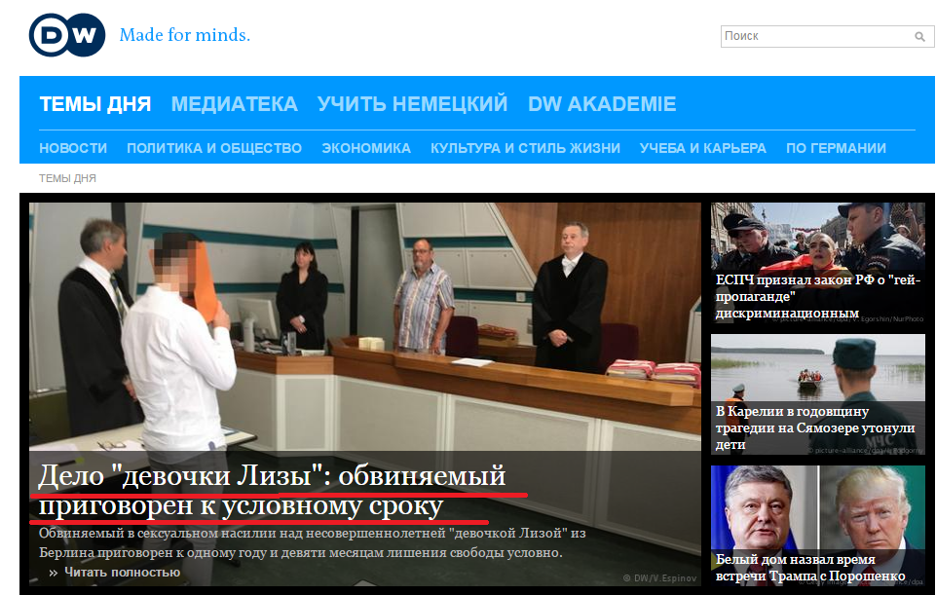This screenshot has height=595, width=936.
Task: Click the search magnifier icon
Action: click(919, 37)
